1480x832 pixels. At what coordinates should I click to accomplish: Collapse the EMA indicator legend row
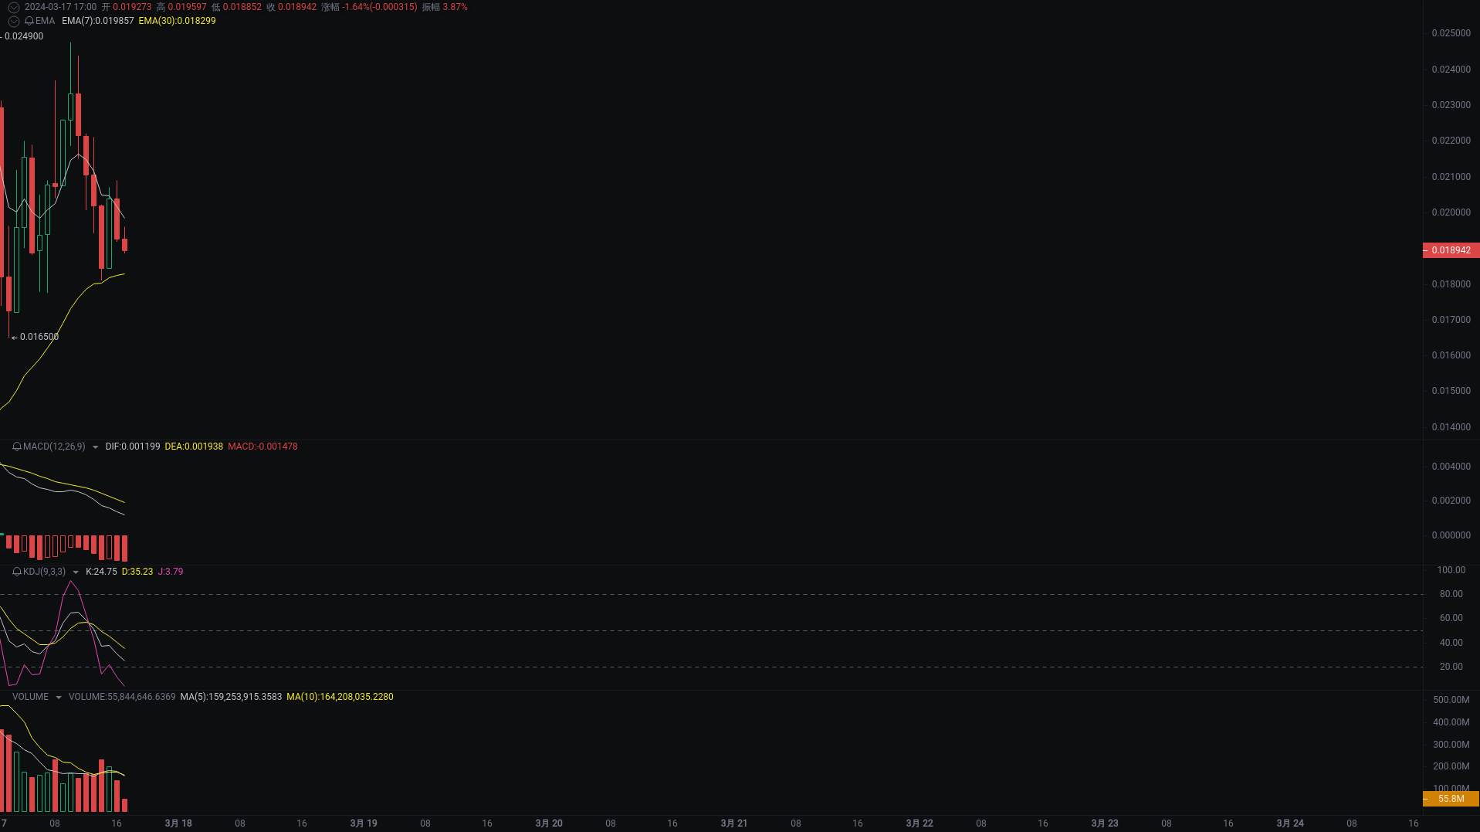[12, 21]
